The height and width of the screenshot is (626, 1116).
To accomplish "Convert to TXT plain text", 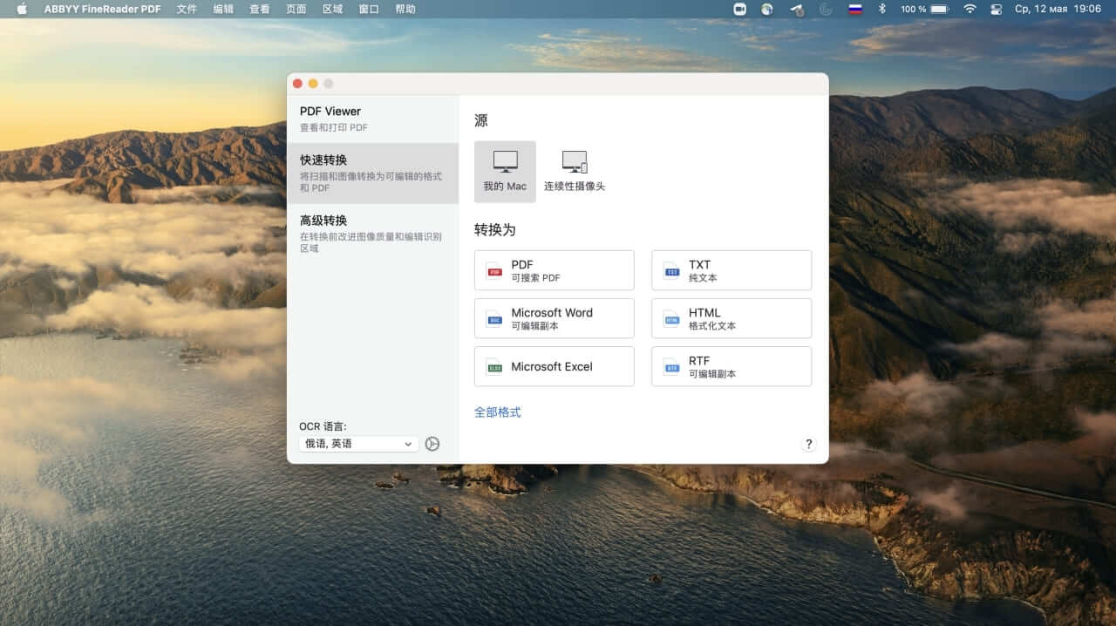I will [732, 270].
